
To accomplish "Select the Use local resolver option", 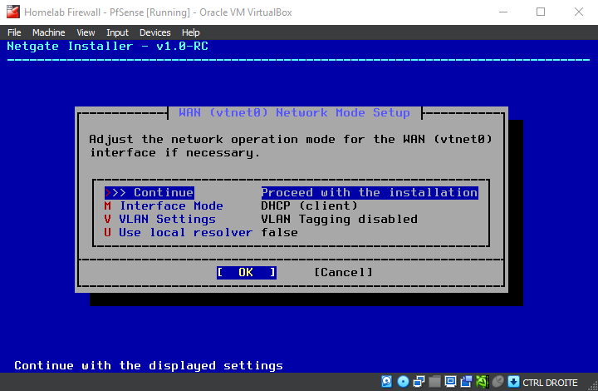I will point(178,233).
